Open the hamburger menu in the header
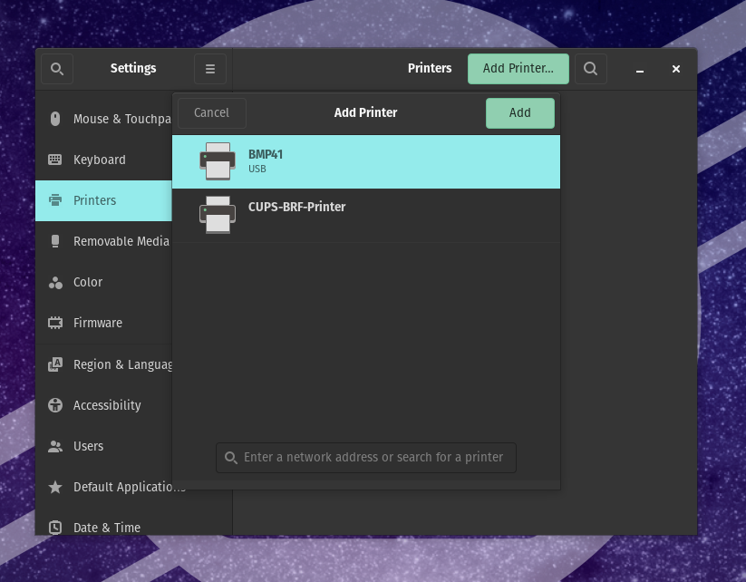Viewport: 746px width, 582px height. point(209,68)
